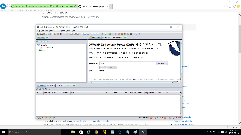This screenshot has width=241, height=135.
Task: Click the Persist Session toolbar icon
Action: point(58,34)
